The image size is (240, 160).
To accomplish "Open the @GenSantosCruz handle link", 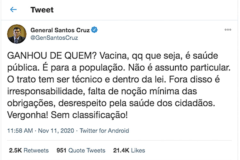I will coord(54,38).
